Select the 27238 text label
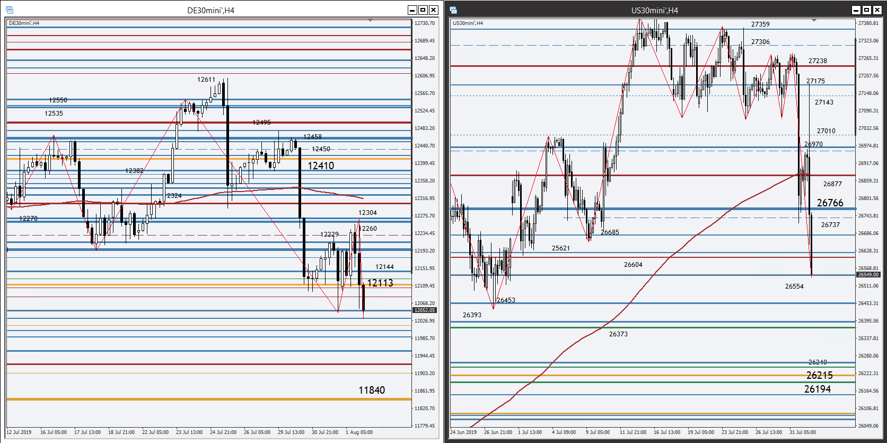887x443 pixels. pos(818,61)
